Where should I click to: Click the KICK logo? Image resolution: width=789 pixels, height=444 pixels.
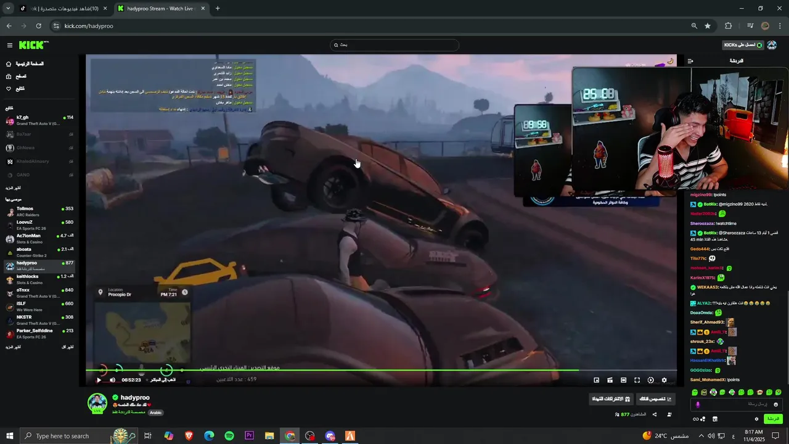tap(33, 45)
